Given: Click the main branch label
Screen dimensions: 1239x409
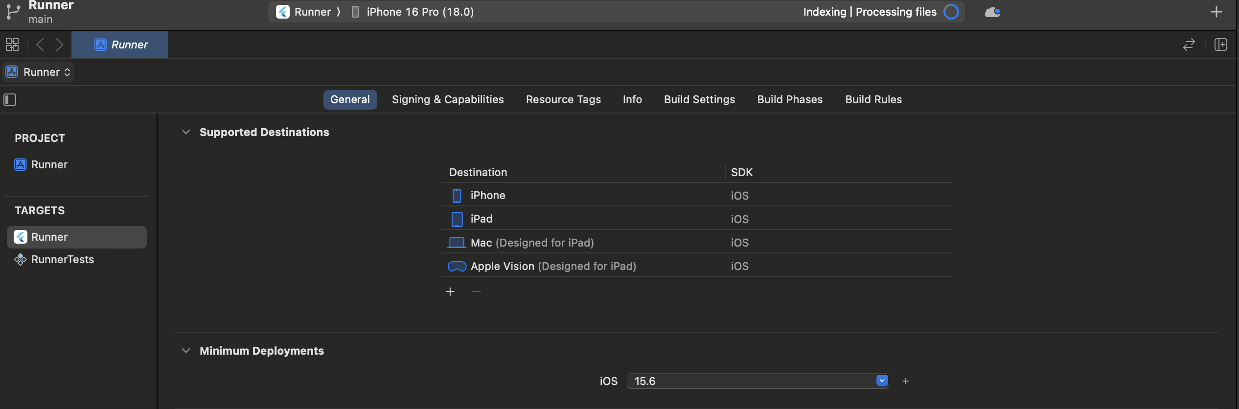Looking at the screenshot, I should [40, 20].
